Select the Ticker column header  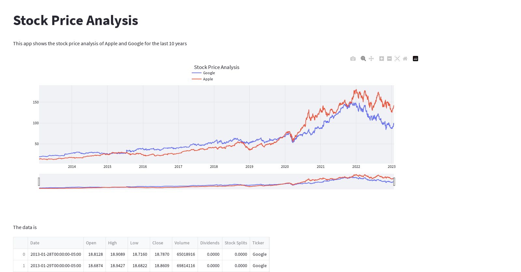259,243
